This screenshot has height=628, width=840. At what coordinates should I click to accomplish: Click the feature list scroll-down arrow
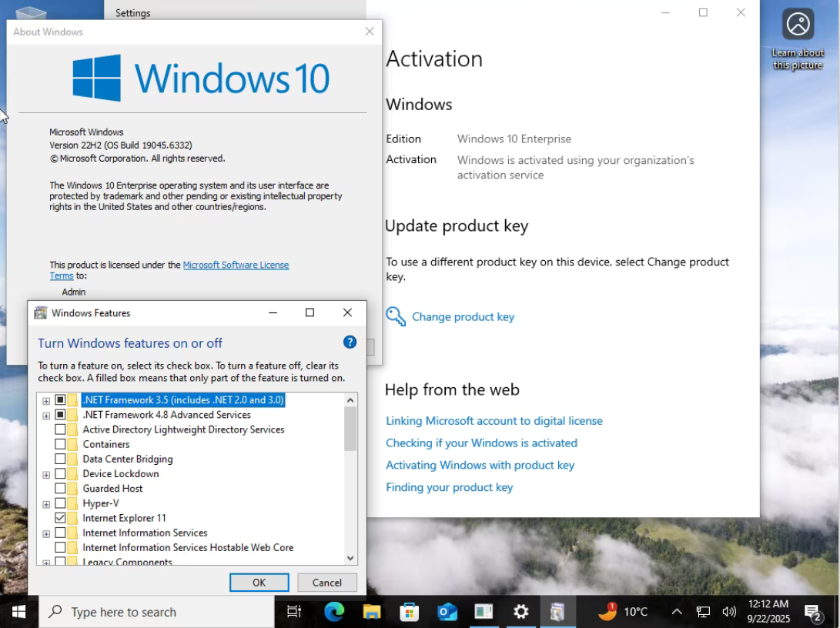pos(350,558)
